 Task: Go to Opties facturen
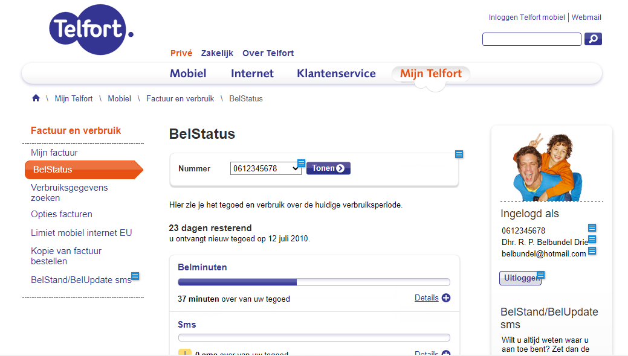pyautogui.click(x=62, y=214)
